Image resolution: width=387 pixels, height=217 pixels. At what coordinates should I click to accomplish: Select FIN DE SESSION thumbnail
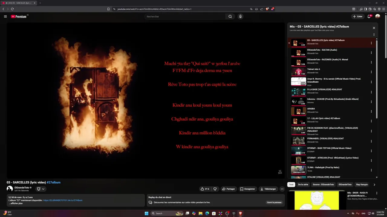tap(298, 131)
